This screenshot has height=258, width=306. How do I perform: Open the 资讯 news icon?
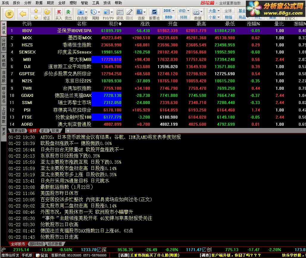pyautogui.click(x=120, y=12)
